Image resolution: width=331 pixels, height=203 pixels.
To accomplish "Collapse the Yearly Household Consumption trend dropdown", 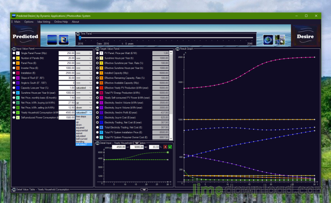I will (84, 112).
